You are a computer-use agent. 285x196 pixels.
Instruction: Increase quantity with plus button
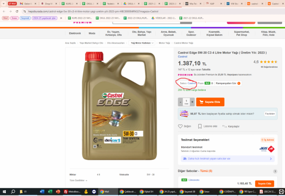(x=192, y=102)
